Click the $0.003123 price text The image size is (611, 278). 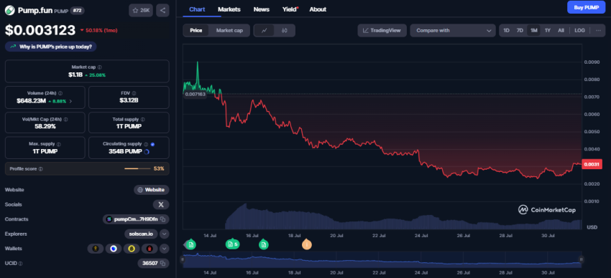point(40,30)
